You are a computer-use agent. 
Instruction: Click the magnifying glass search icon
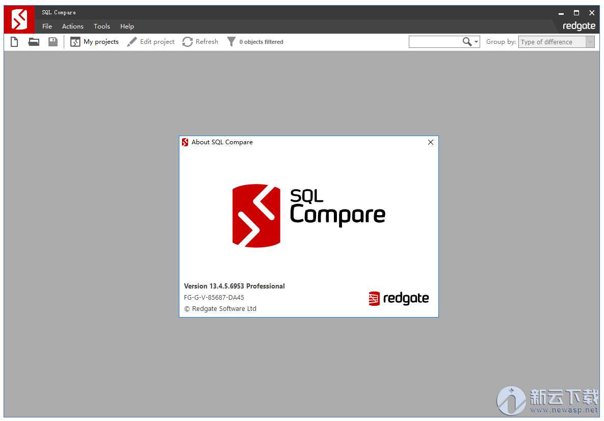[x=467, y=42]
